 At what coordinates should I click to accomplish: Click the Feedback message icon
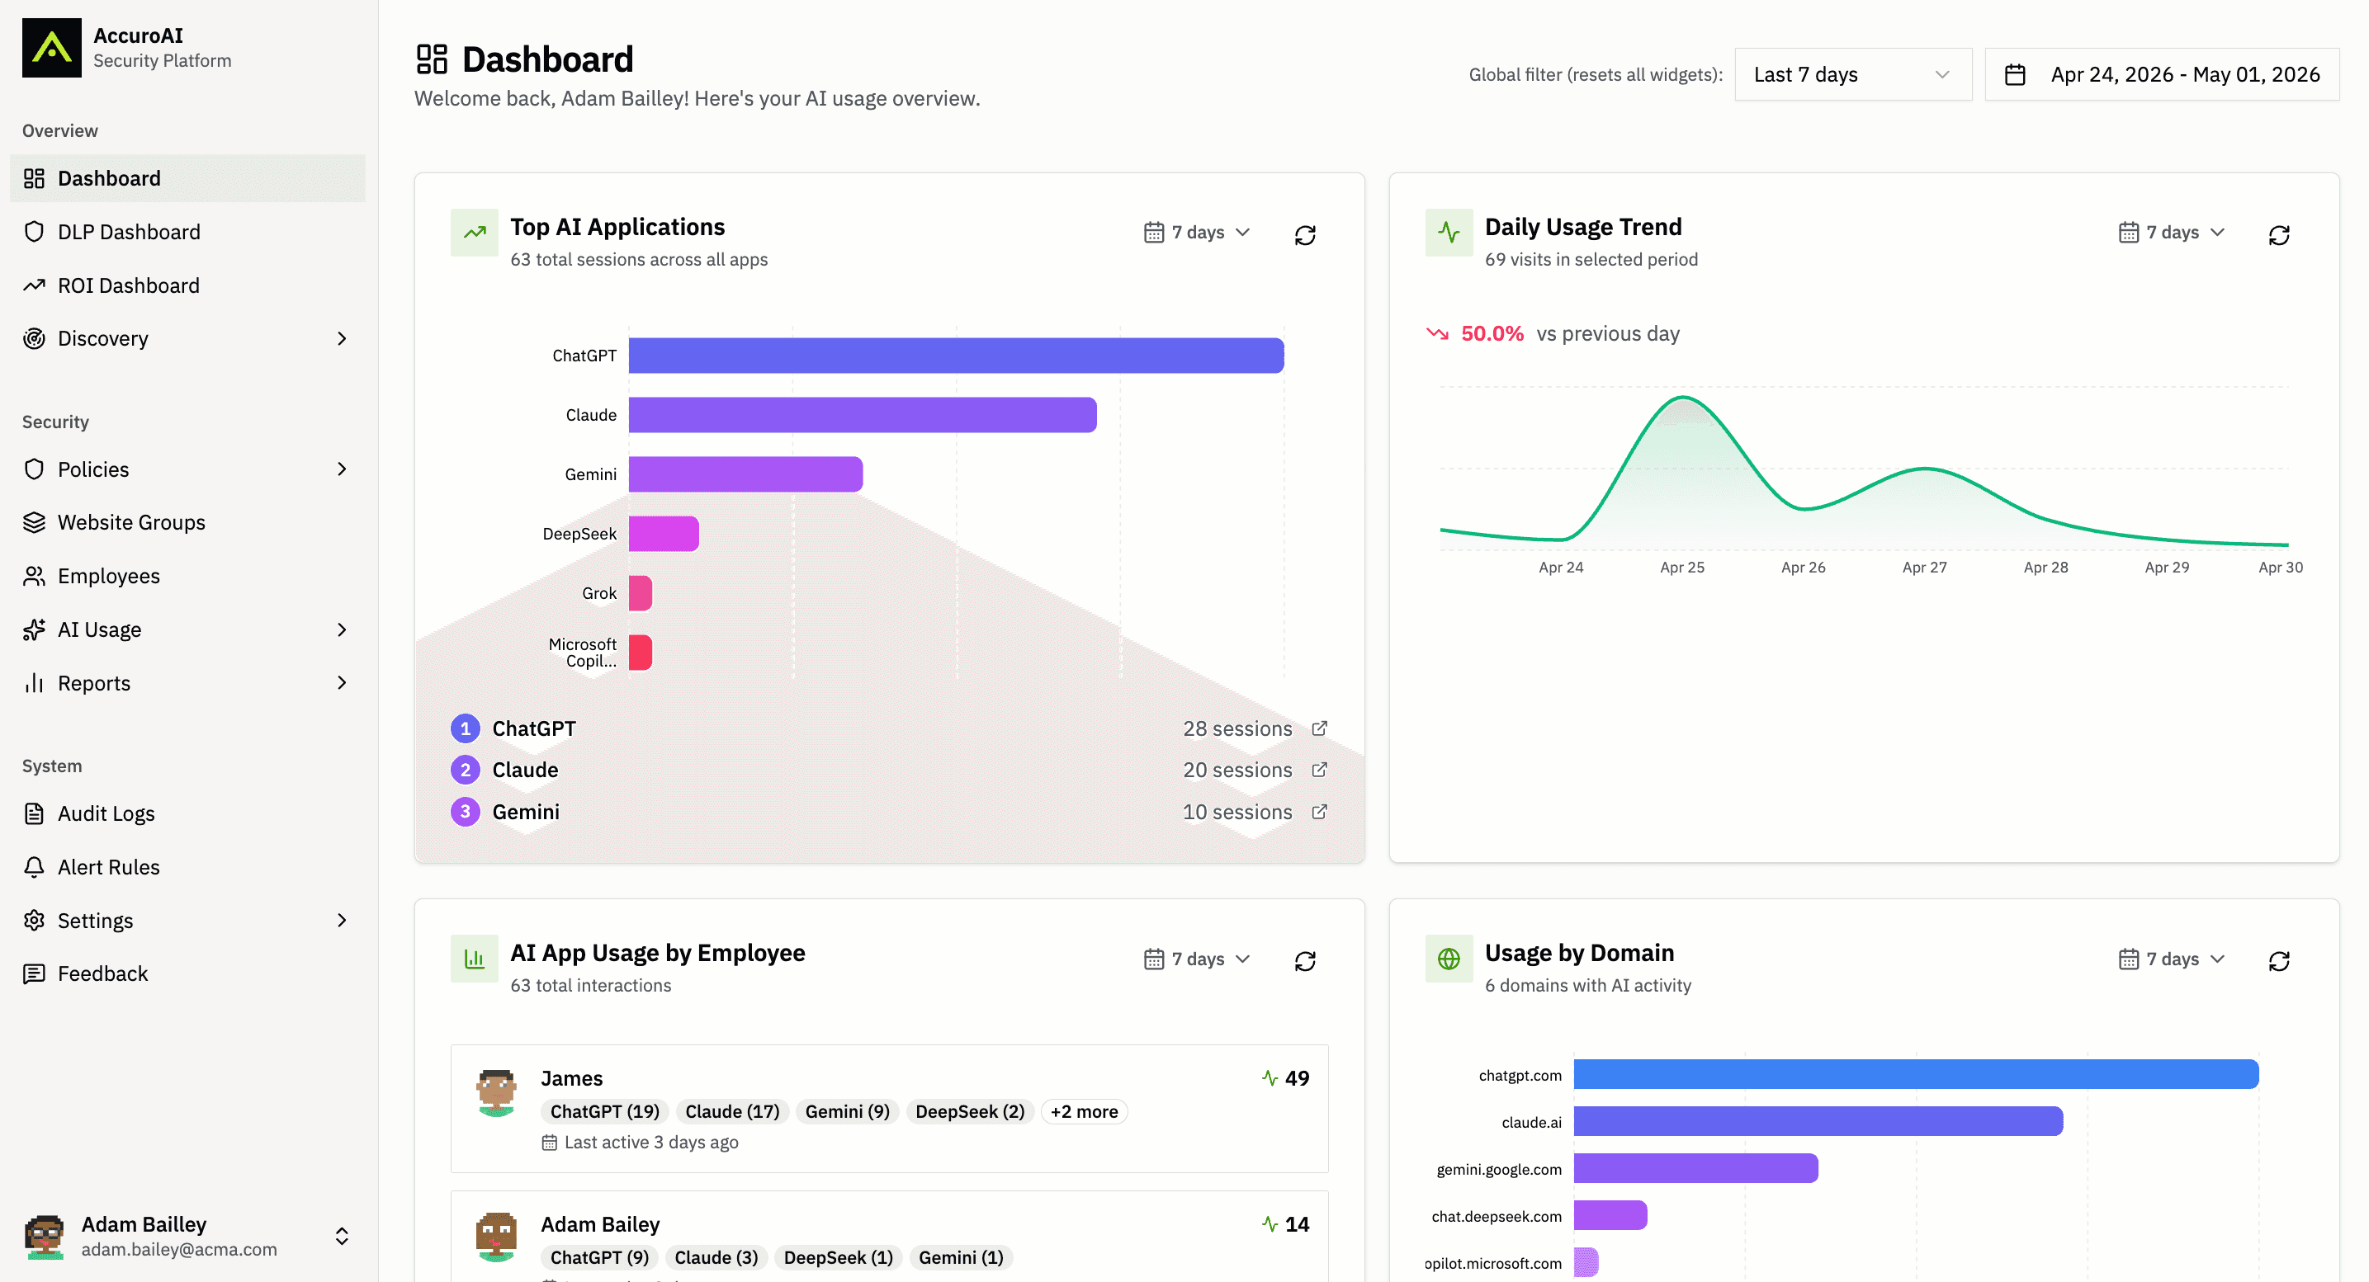34,973
